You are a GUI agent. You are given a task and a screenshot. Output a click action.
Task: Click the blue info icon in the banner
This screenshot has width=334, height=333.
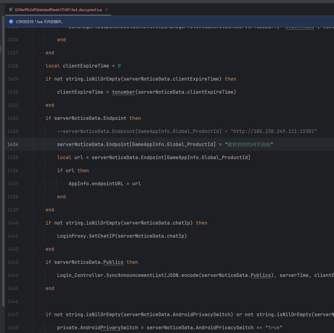pos(11,22)
